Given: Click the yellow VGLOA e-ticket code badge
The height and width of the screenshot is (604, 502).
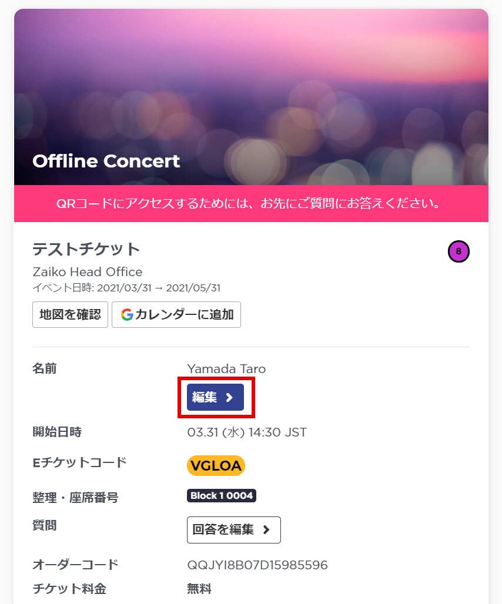Looking at the screenshot, I should point(216,465).
